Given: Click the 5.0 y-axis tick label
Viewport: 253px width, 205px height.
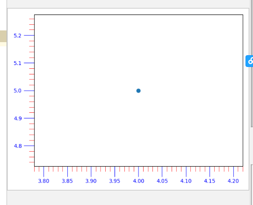Looking at the screenshot, I should pyautogui.click(x=17, y=91).
